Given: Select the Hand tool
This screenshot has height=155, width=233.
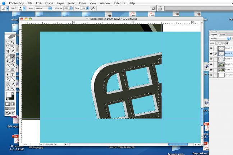Looking at the screenshot, I should click(8, 88).
